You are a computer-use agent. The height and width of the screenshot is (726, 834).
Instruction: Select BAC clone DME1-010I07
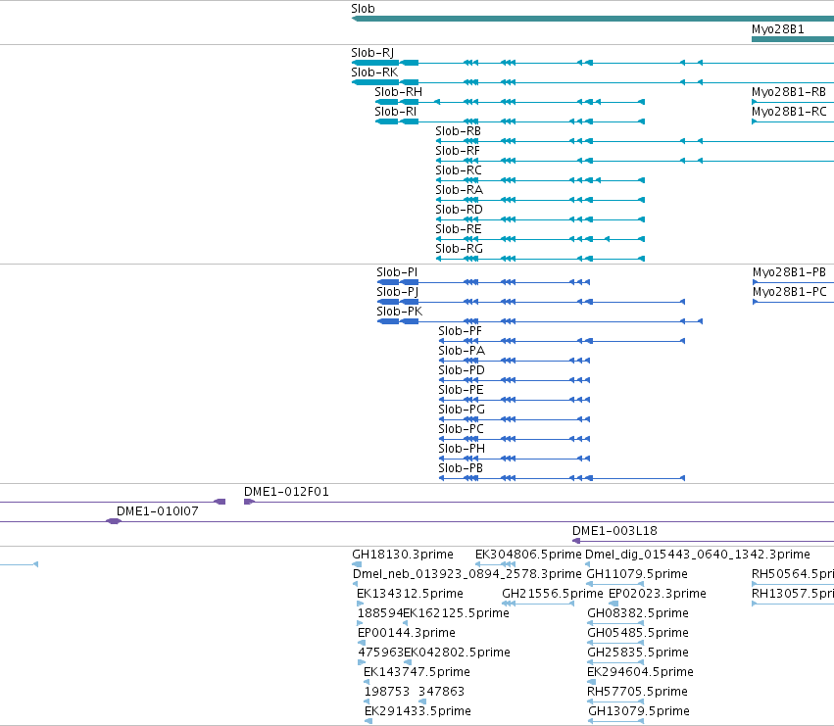[158, 511]
